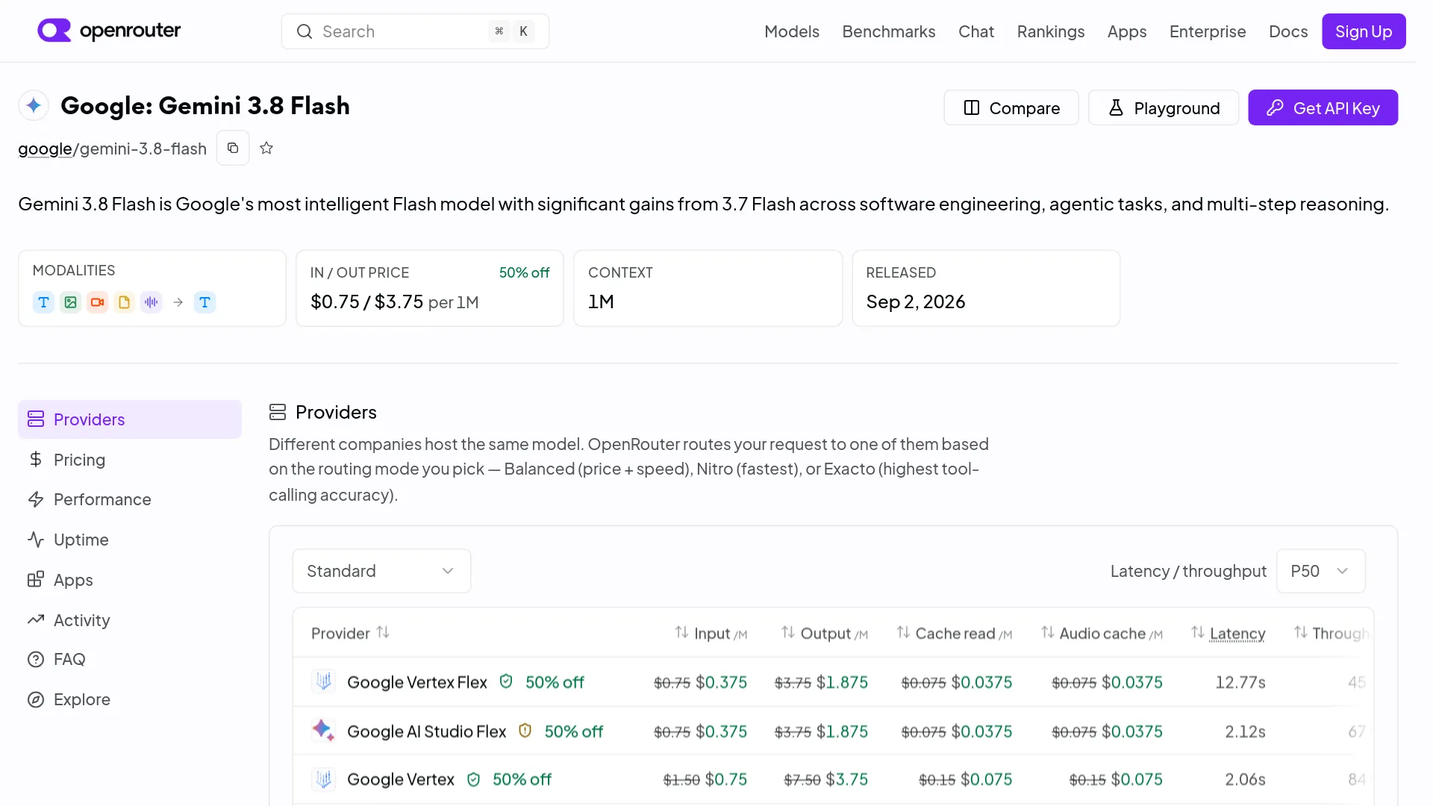Sort by Cache read column
The width and height of the screenshot is (1433, 806).
(x=954, y=633)
